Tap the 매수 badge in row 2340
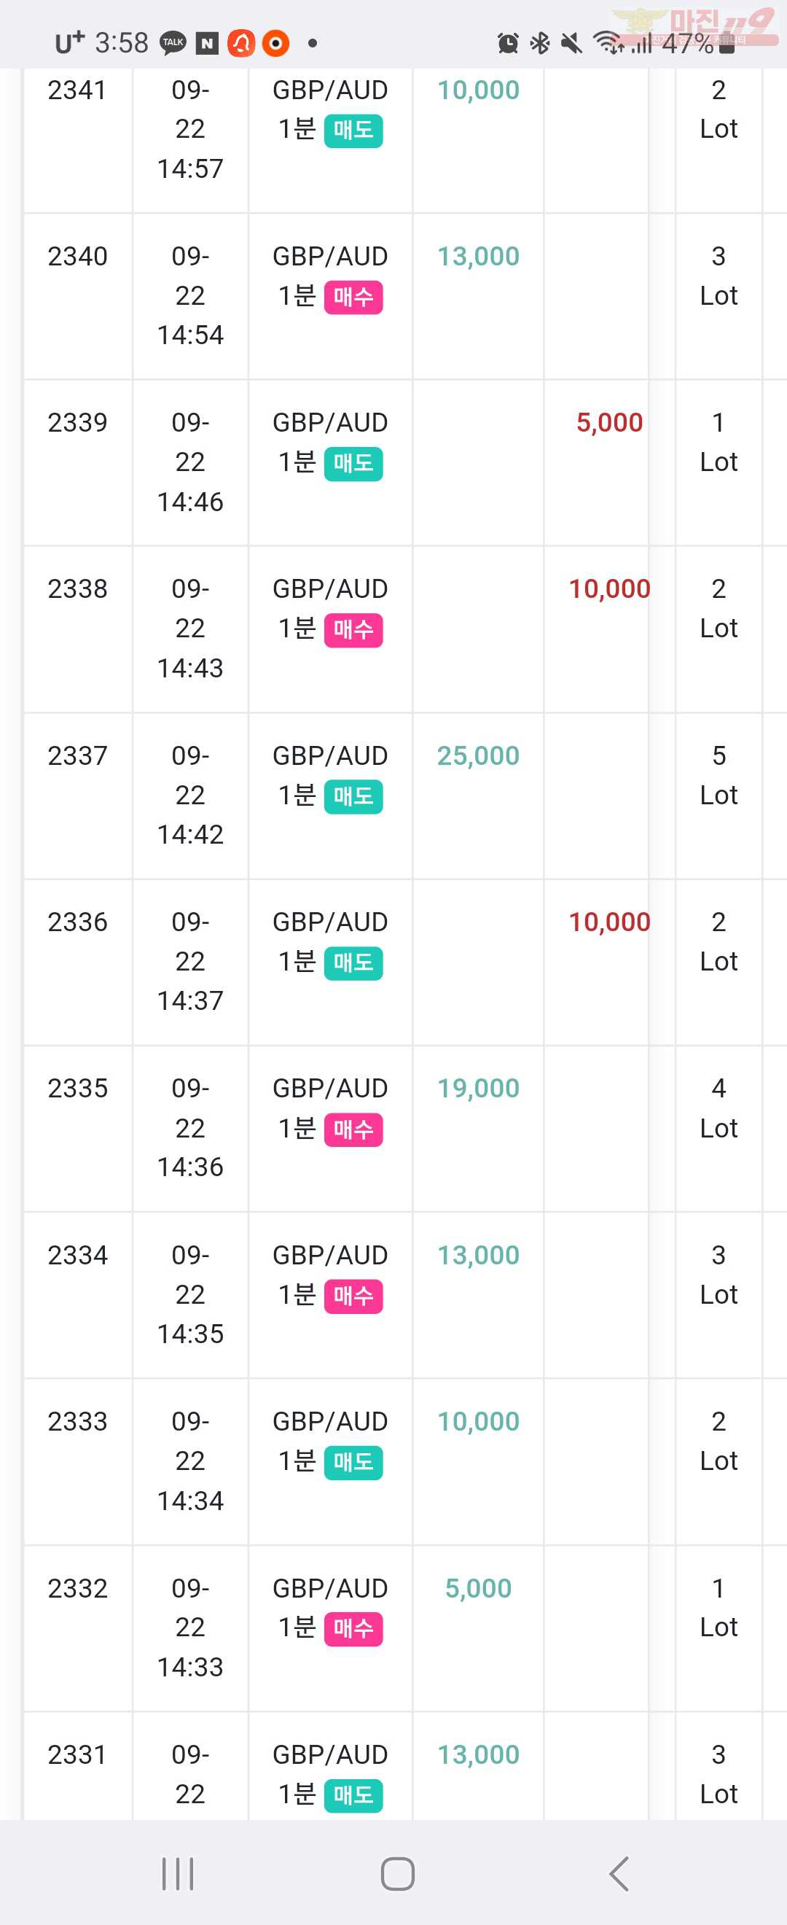Screen dimensions: 787x1925 point(353,297)
